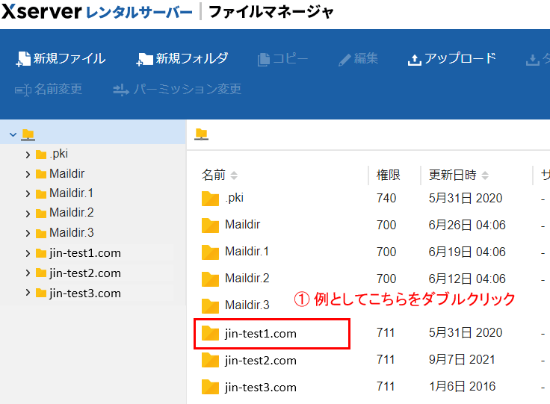Select jin-test2.com label in tree
The image size is (550, 404).
[x=85, y=273]
